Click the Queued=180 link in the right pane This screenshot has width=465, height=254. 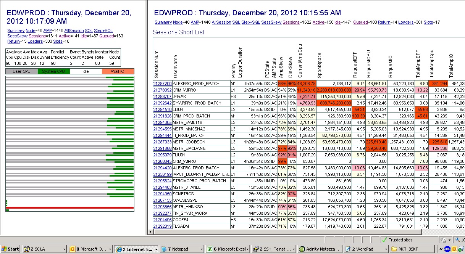click(x=361, y=22)
